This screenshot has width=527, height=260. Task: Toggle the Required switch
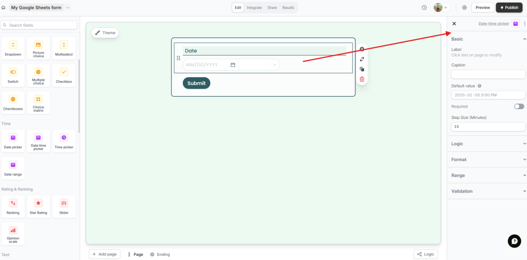[x=519, y=107]
